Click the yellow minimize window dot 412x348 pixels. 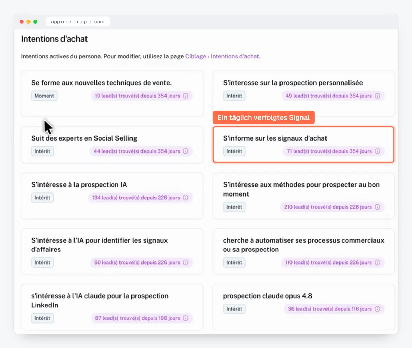(x=28, y=22)
